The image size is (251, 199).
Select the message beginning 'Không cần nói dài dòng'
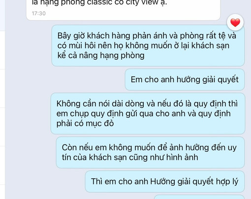[x=148, y=114]
